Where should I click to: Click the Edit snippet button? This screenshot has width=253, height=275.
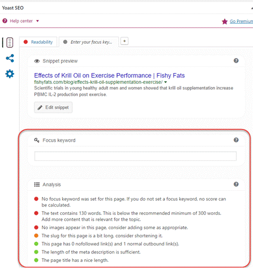pyautogui.click(x=53, y=107)
